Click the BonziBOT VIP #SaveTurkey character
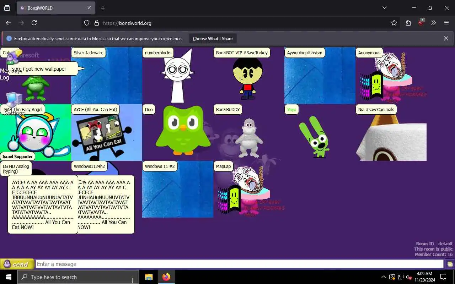 click(248, 78)
